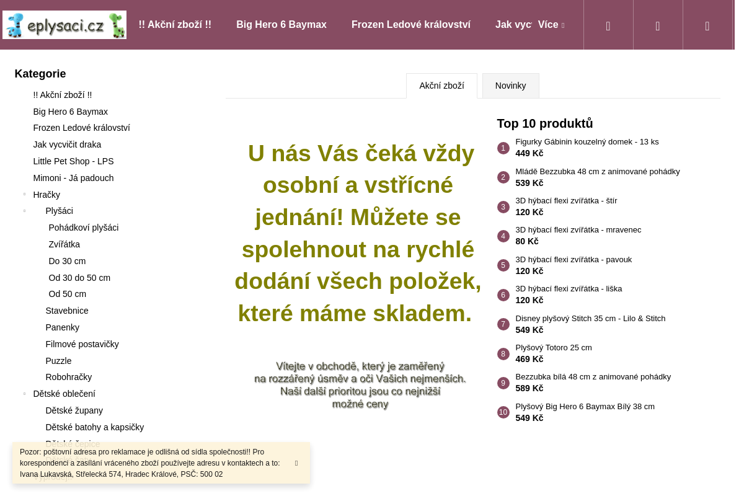Click the eplysaci.cz giraffe logo
Viewport: 744px width, 496px height.
pos(64,25)
